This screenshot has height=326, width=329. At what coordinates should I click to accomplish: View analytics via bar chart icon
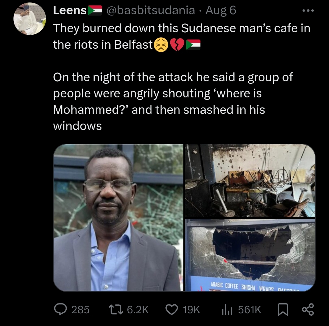pos(227,310)
